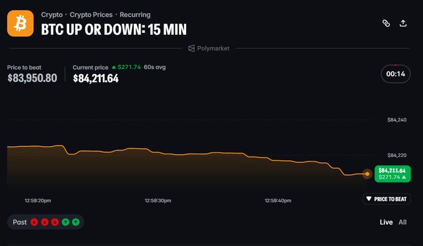Click the Current price heading
This screenshot has width=423, height=246.
90,67
